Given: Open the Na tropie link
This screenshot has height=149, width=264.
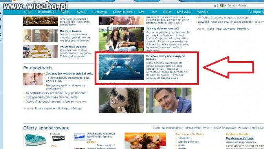Looking at the screenshot, I should coord(64,109).
